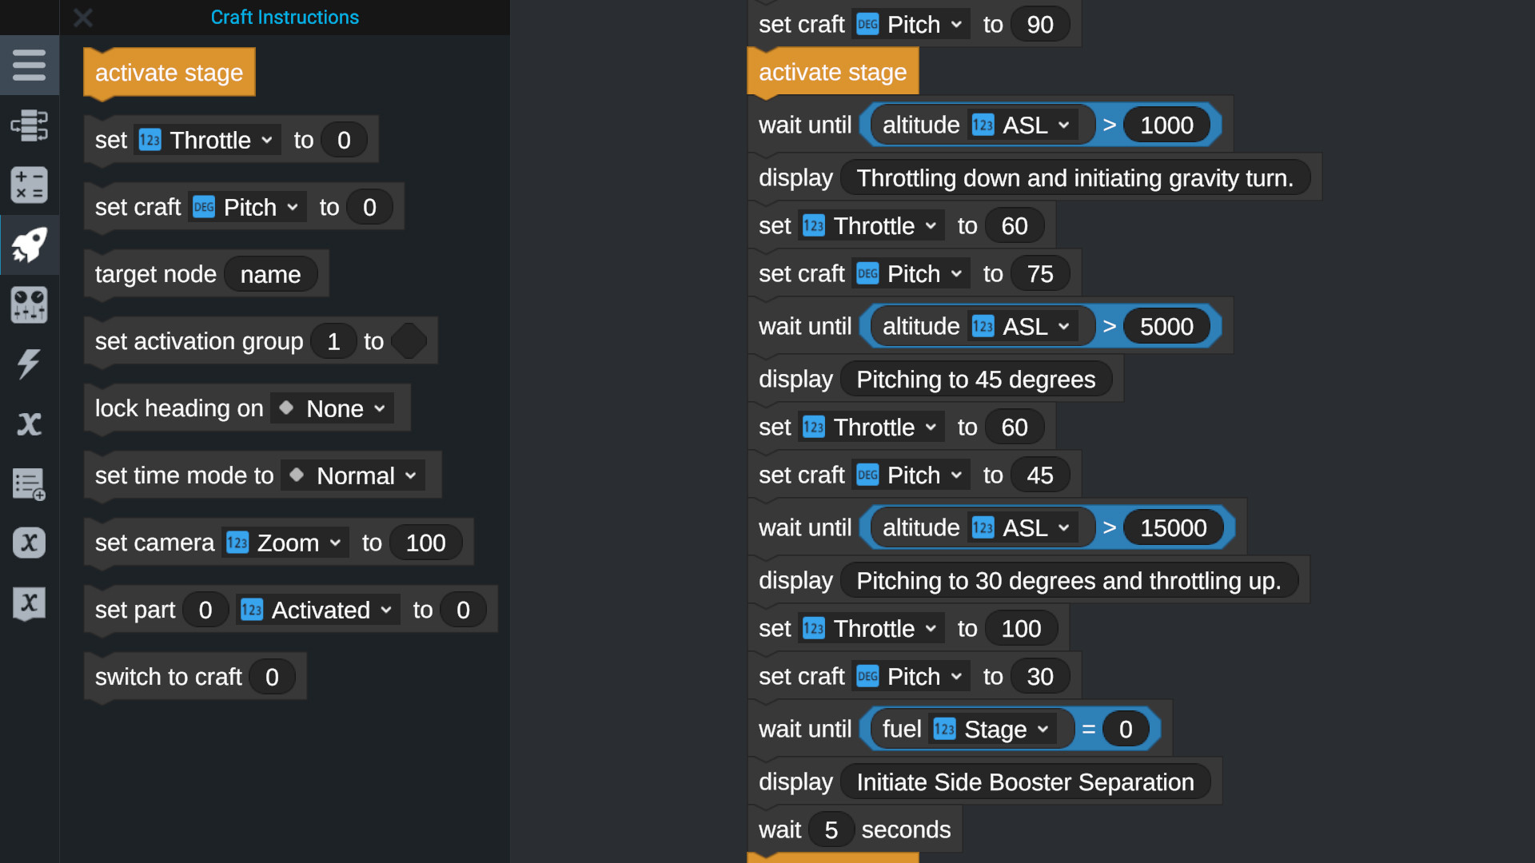Open the None heading lock dropdown
The width and height of the screenshot is (1535, 863).
tap(330, 408)
